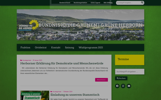Viewport: 161px width, 100px height.
Task: Open the Wahlprogramm 2021 menu item
Action: tap(91, 47)
